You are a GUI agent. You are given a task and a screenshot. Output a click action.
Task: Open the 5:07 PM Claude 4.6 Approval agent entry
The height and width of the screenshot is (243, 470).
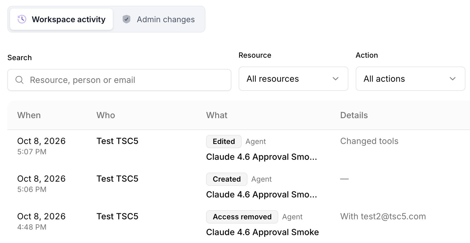point(262,157)
